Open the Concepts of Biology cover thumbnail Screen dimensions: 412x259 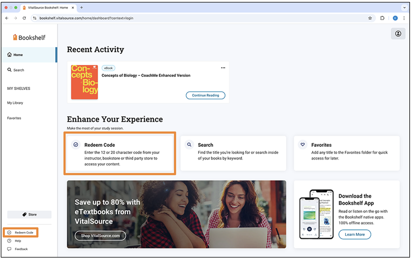[x=84, y=82]
